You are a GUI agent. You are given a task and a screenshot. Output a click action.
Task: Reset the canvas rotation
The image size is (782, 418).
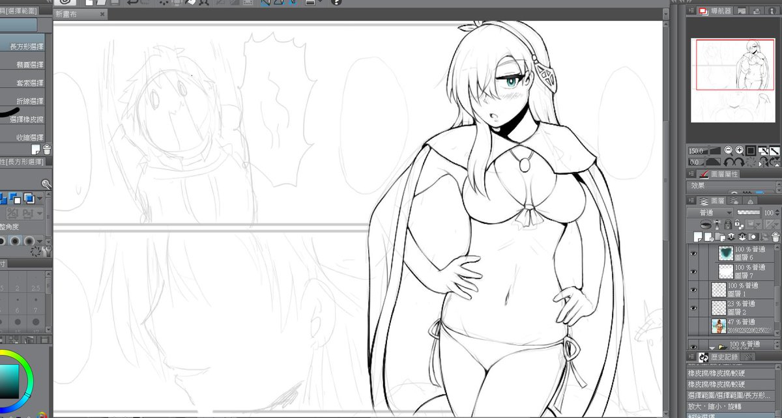click(x=752, y=161)
